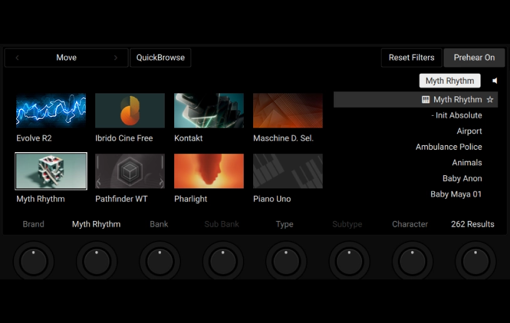Select the Airport preset in results
Viewport: 510px width, 323px height.
(469, 131)
